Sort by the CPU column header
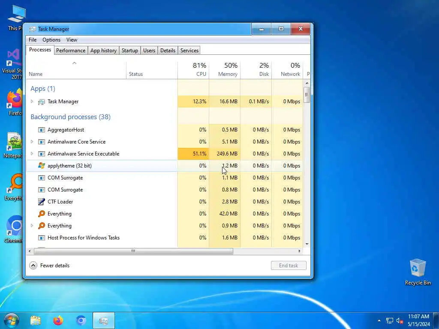The image size is (439, 329). (193, 70)
